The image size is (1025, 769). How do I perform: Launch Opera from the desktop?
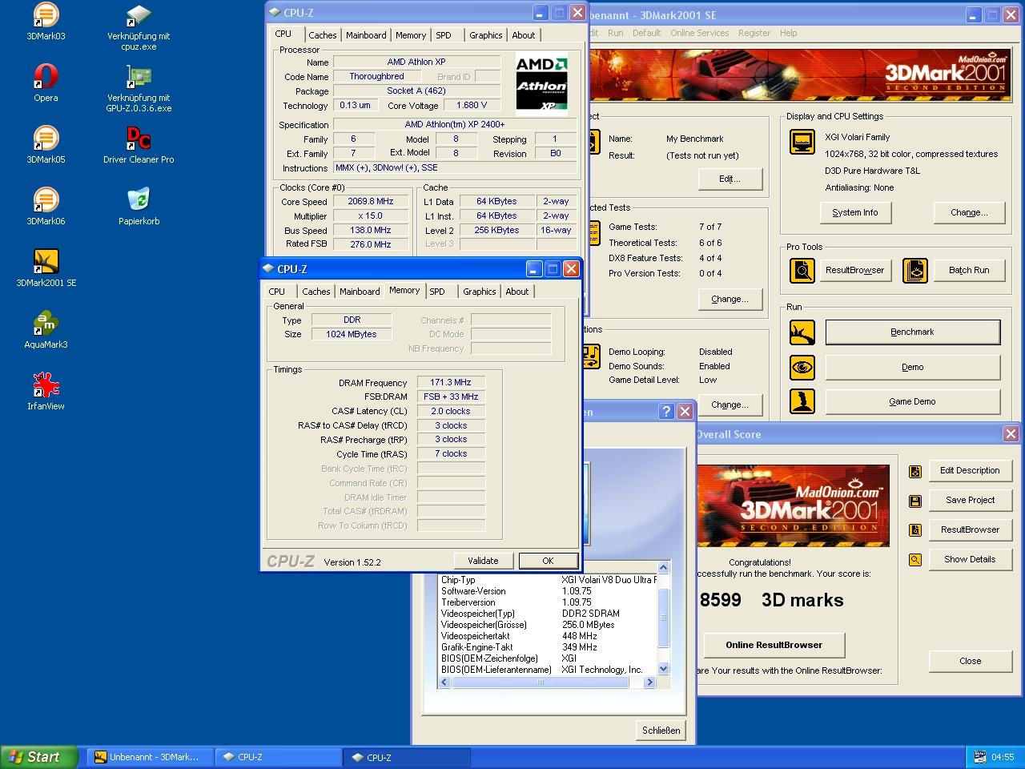[46, 83]
